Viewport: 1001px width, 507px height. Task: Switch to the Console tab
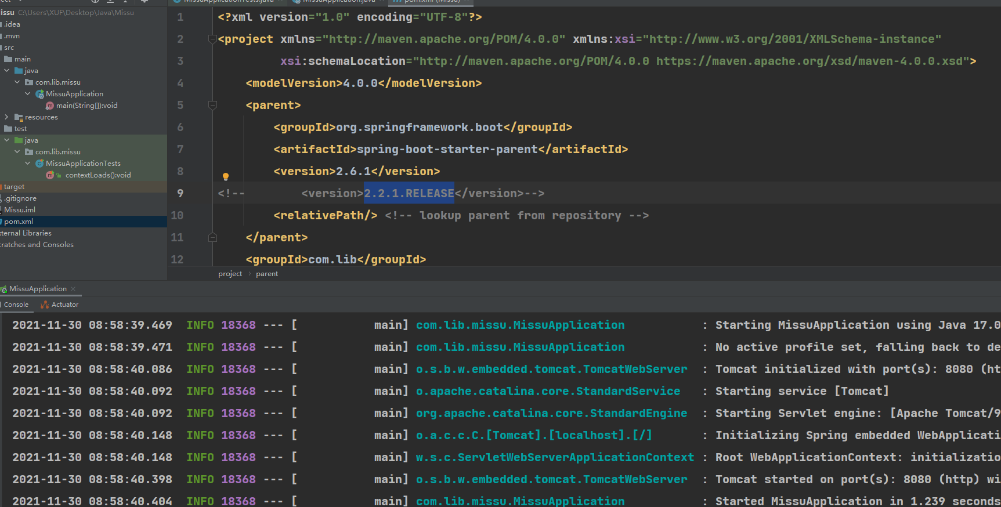[x=16, y=305]
